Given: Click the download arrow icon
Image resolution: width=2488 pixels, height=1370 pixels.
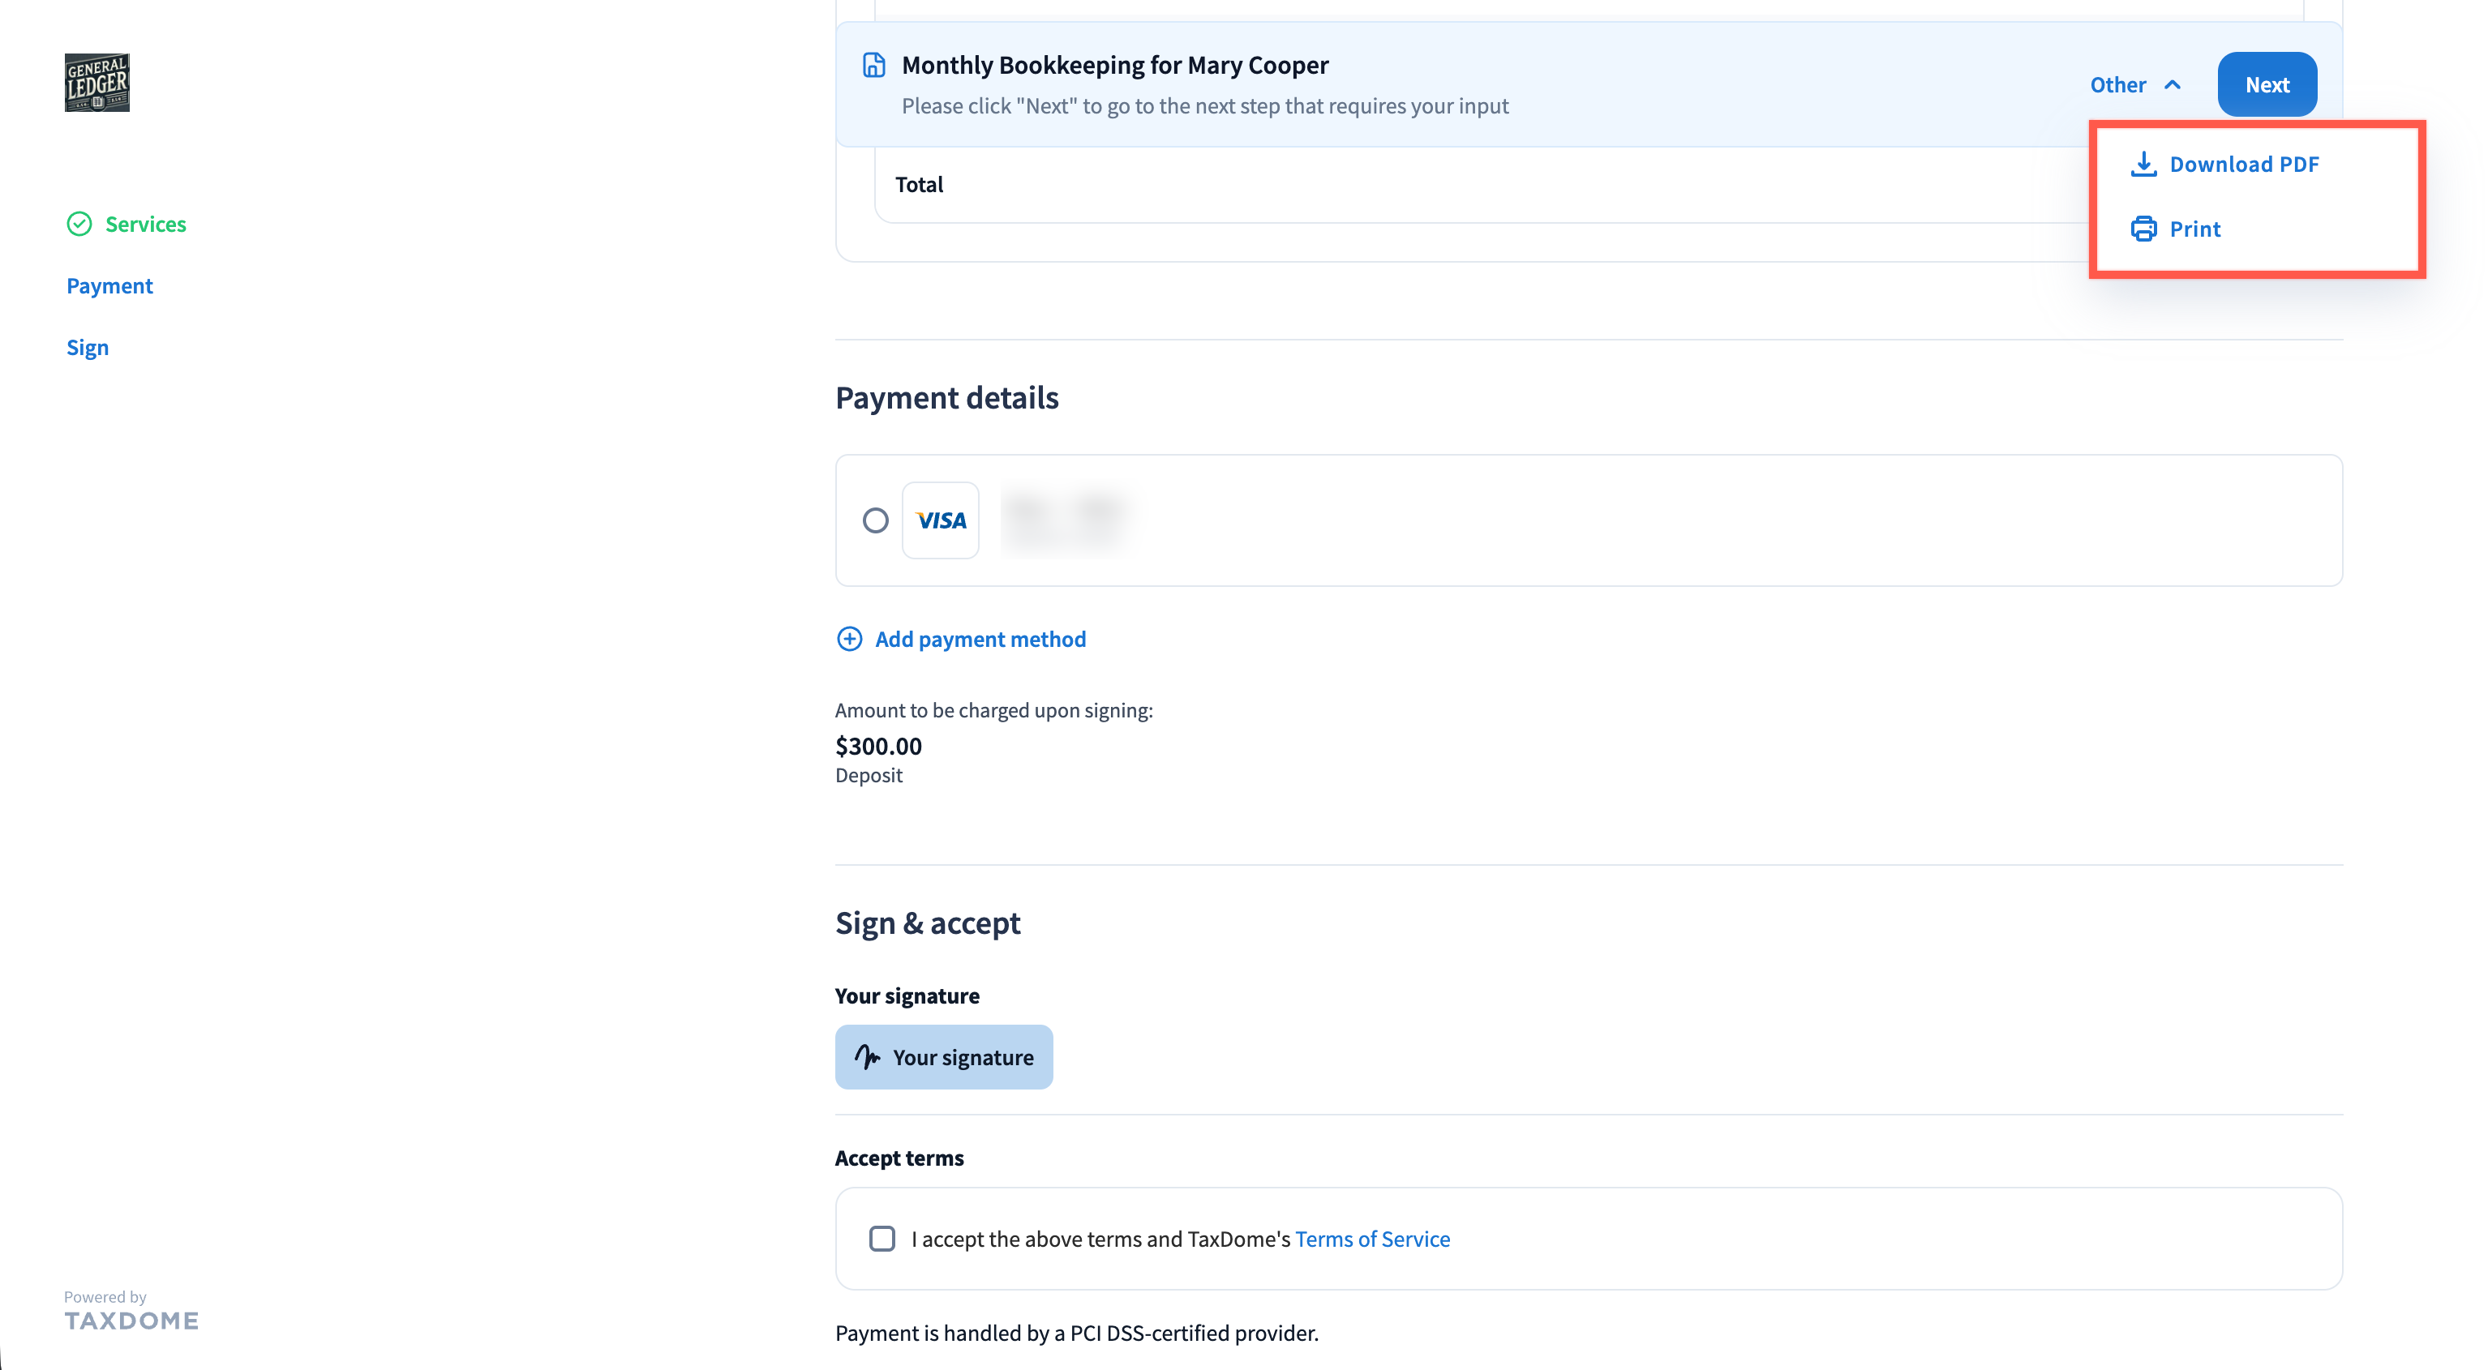Looking at the screenshot, I should [x=2143, y=164].
